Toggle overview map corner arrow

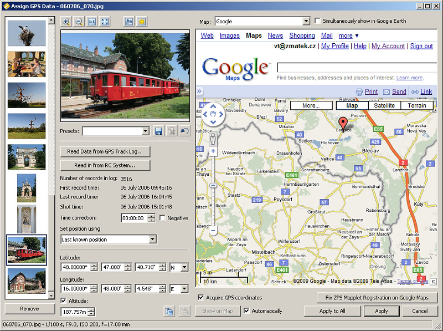click(433, 282)
